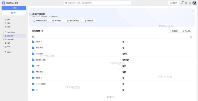Image resolution: width=198 pixels, height=101 pixels.
Task: Expand the 我的设备 tree arrow
Action: click(x=3, y=39)
